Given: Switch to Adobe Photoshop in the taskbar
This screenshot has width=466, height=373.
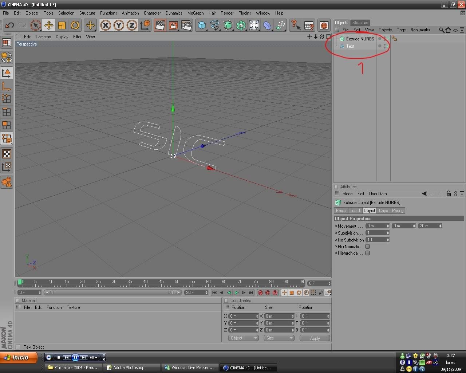Looking at the screenshot, I should tap(132, 368).
